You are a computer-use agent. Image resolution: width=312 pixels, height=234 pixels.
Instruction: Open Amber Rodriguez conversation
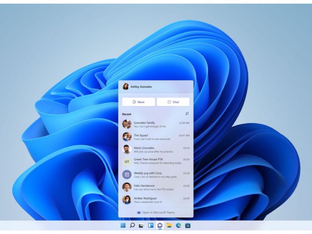click(x=156, y=200)
